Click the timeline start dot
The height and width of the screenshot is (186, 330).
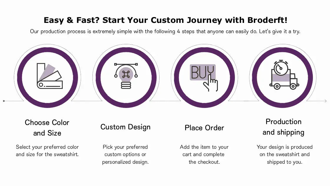click(x=4, y=101)
